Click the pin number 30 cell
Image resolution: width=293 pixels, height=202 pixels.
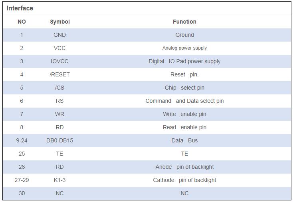(22, 193)
